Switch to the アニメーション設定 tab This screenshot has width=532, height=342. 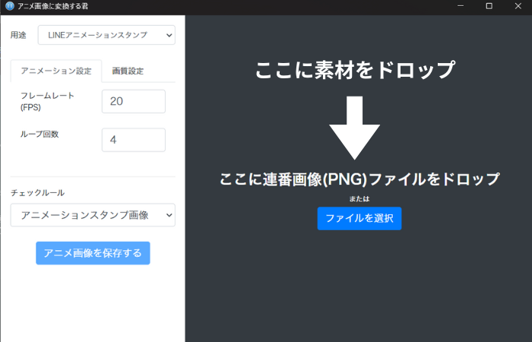point(56,71)
